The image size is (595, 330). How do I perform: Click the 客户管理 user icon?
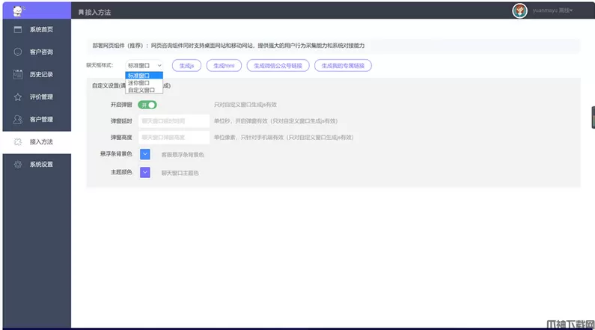18,119
